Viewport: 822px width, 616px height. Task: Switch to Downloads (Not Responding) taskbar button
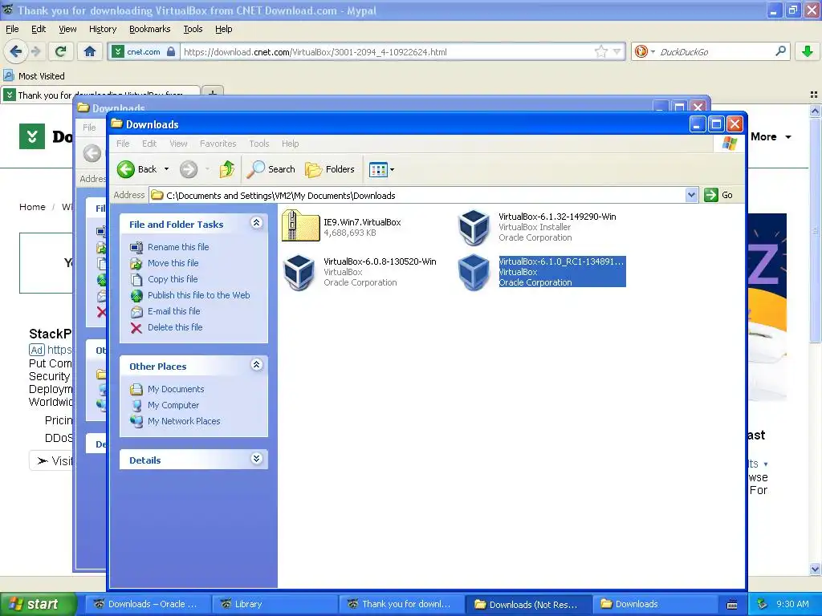(528, 604)
